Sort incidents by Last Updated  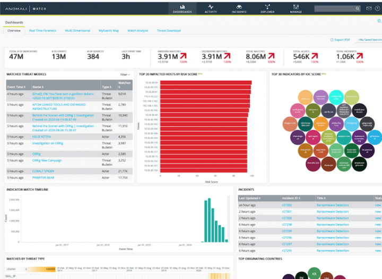click(x=250, y=199)
